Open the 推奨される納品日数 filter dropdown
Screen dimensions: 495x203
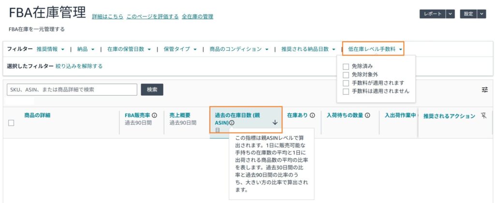[x=308, y=49]
